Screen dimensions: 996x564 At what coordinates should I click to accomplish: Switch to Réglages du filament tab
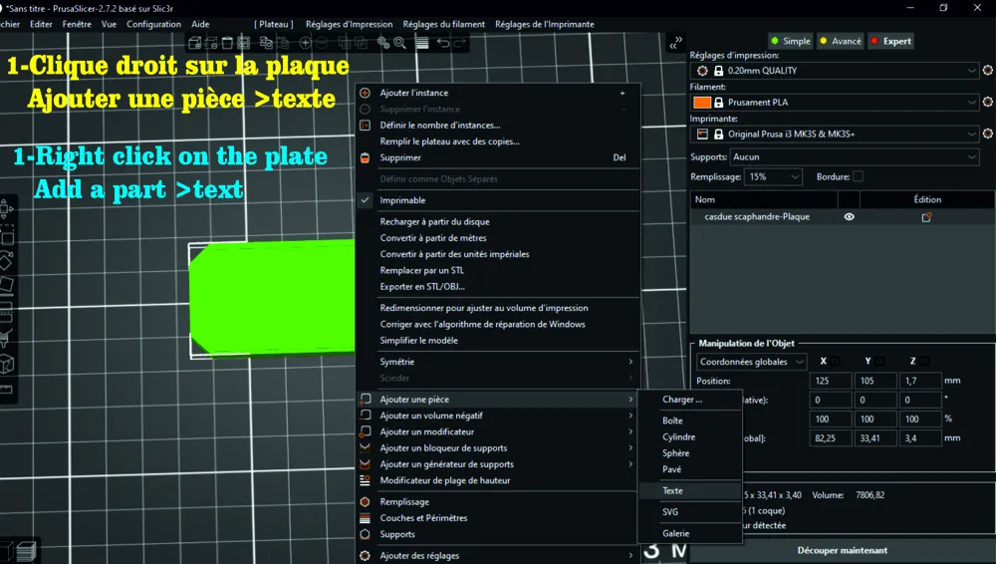tap(443, 24)
